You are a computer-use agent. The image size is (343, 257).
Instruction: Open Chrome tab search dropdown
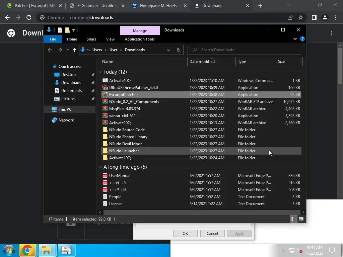coord(289,5)
